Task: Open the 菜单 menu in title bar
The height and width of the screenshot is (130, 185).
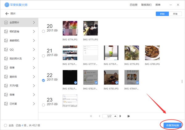Action: tap(158, 5)
